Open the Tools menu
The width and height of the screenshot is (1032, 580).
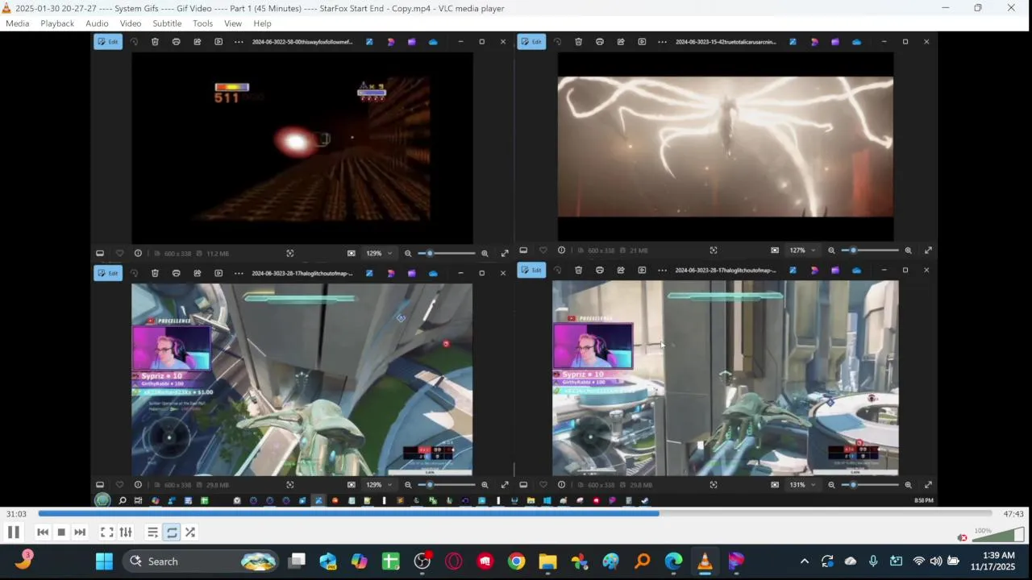point(203,23)
